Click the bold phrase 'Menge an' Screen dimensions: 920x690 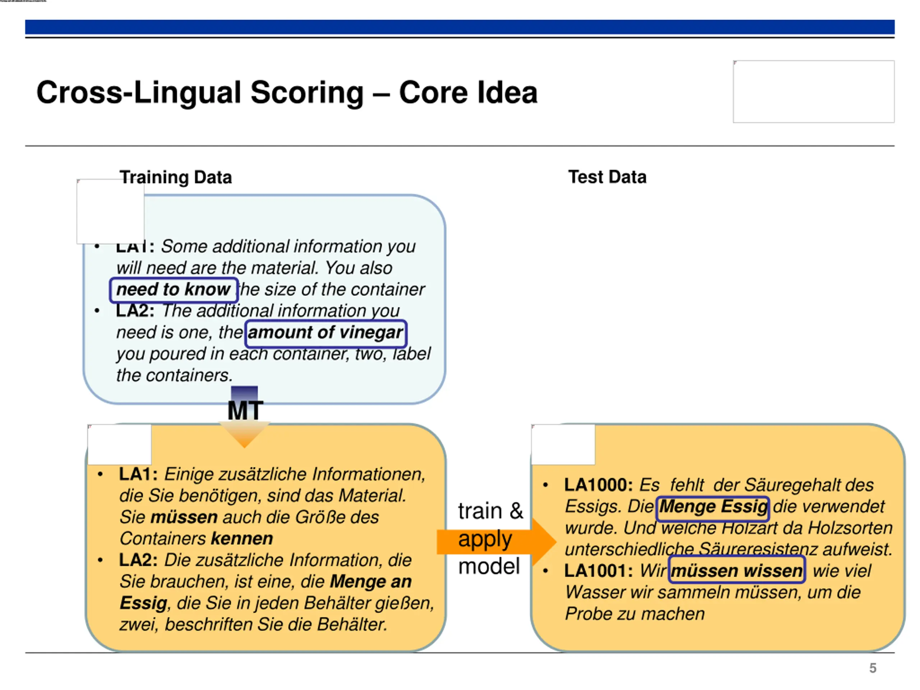tap(371, 581)
